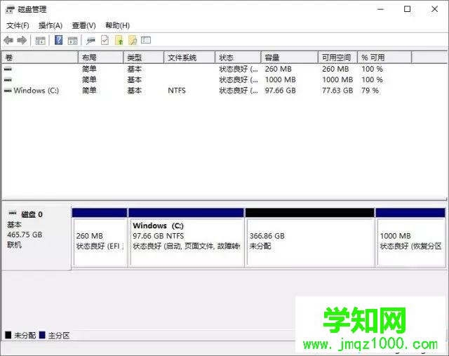Click the connect/refresh disk key icon

tap(91, 41)
